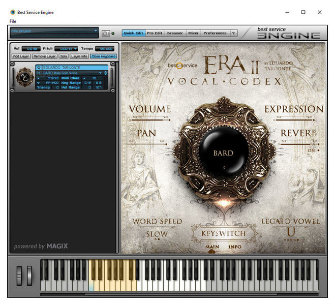Screen dimensions: 335x305
Task: Open the Stereo output dropdown arrow
Action: point(38,78)
